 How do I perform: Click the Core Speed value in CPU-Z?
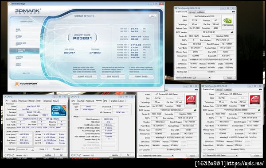pyautogui.click(x=24, y=134)
